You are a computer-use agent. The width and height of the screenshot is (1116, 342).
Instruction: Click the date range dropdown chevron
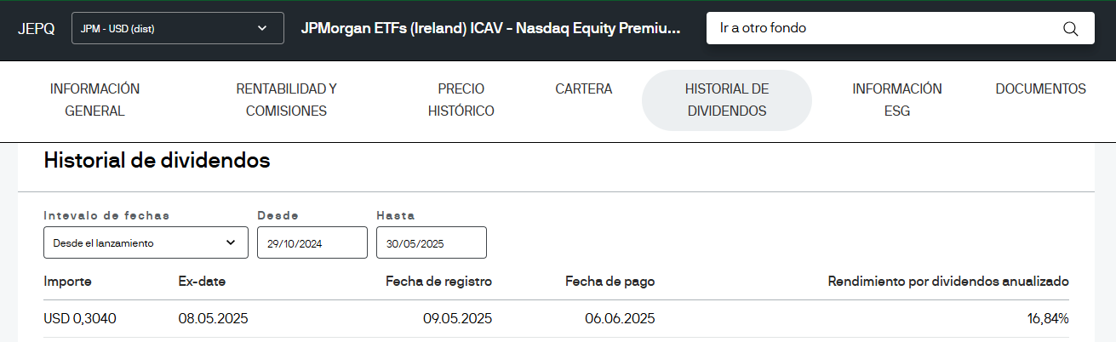coord(231,242)
